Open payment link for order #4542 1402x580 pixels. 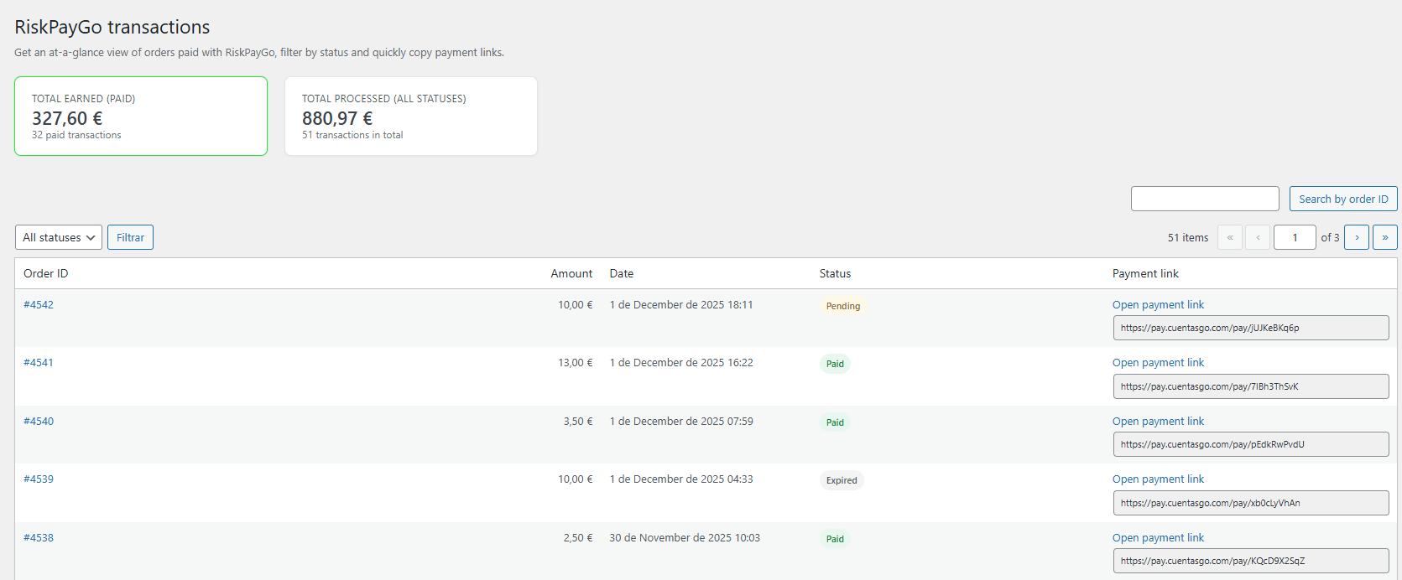[x=1158, y=304]
